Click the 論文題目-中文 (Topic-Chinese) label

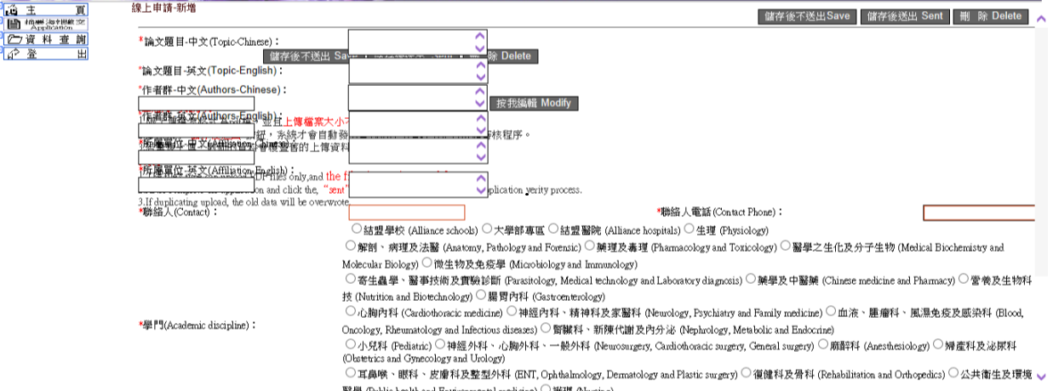tap(209, 41)
